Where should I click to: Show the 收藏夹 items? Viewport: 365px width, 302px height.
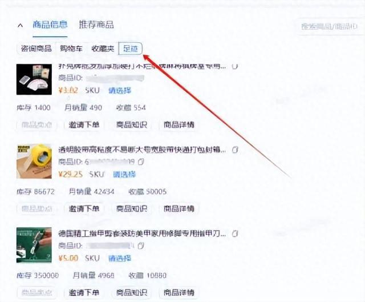(x=103, y=49)
